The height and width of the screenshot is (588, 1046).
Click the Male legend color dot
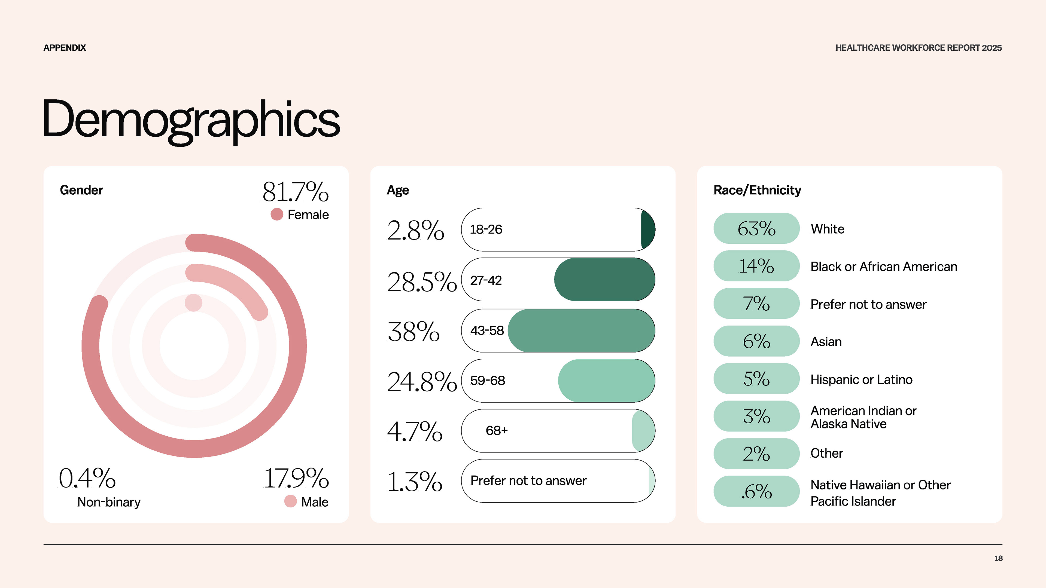tap(290, 501)
